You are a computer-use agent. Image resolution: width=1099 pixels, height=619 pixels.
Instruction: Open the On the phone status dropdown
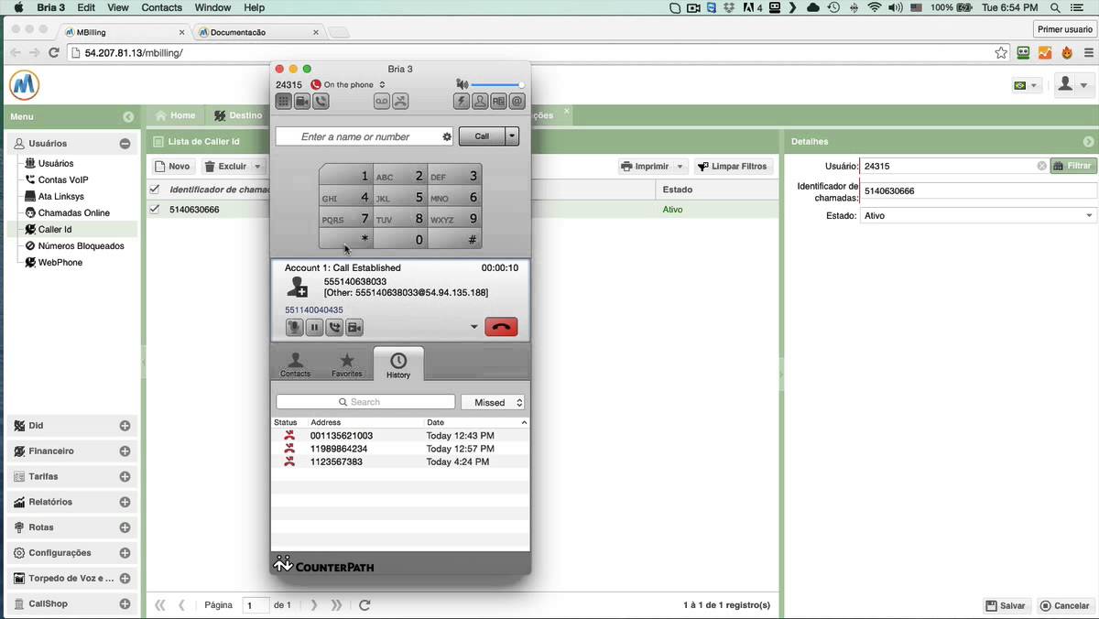pyautogui.click(x=348, y=84)
